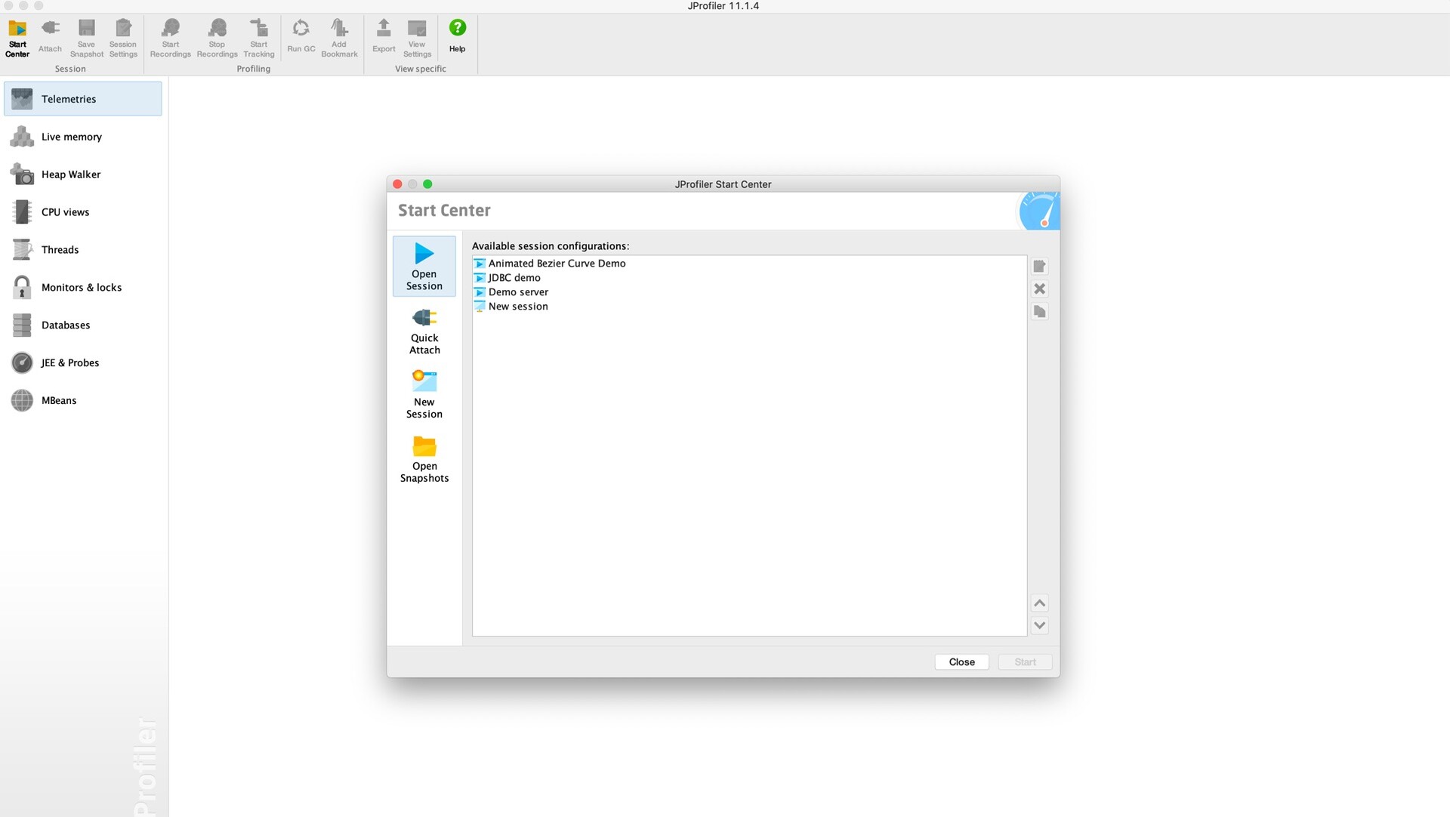Image resolution: width=1450 pixels, height=817 pixels.
Task: Click the CPU views sidebar item
Action: click(65, 212)
